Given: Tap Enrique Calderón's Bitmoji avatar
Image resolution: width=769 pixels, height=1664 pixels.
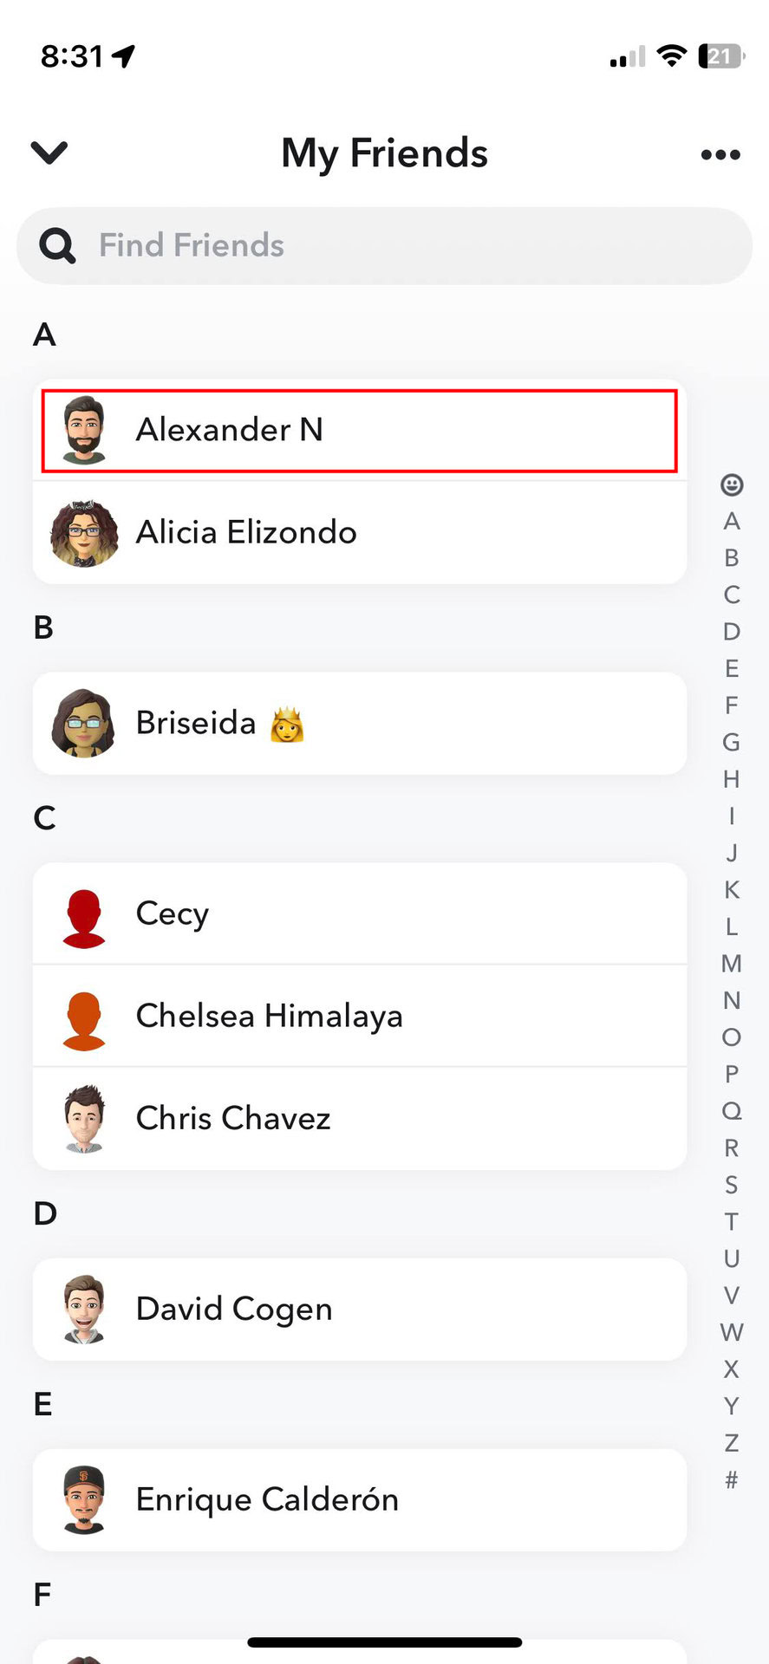Looking at the screenshot, I should (x=84, y=1499).
